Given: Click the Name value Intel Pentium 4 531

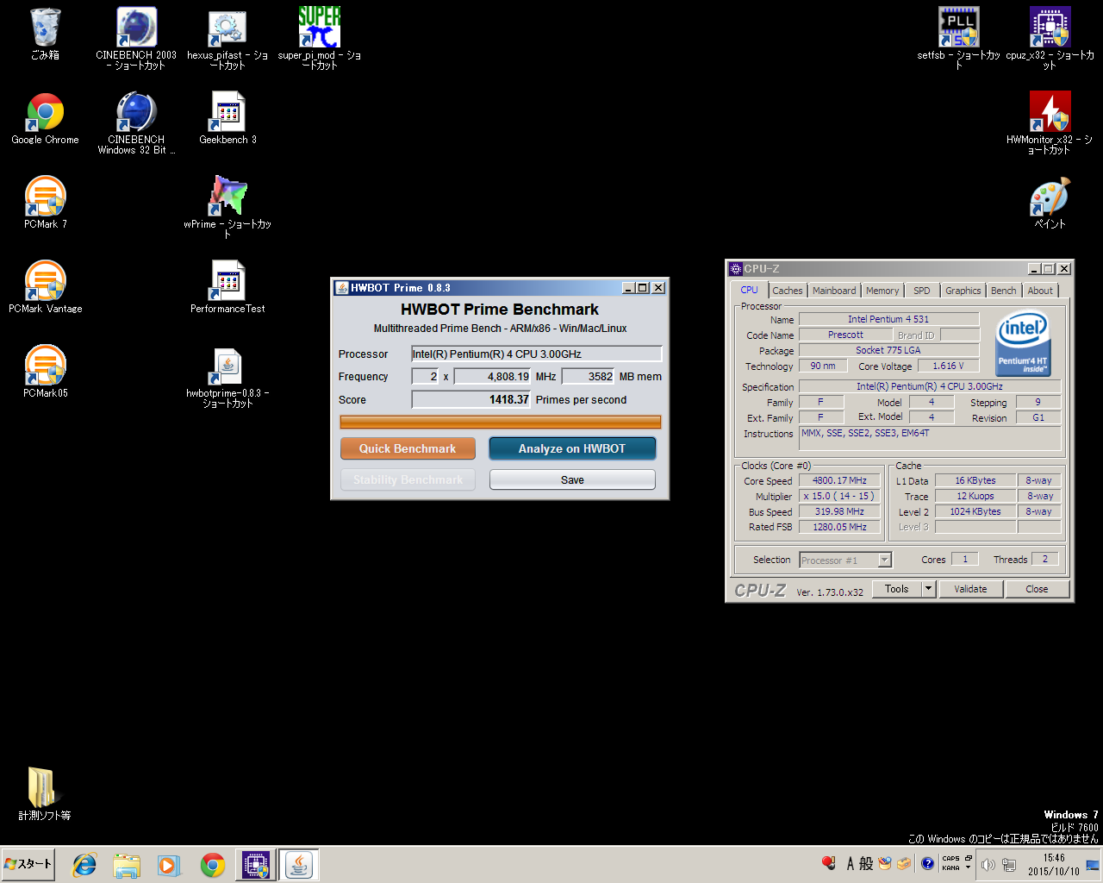Looking at the screenshot, I should pos(888,319).
